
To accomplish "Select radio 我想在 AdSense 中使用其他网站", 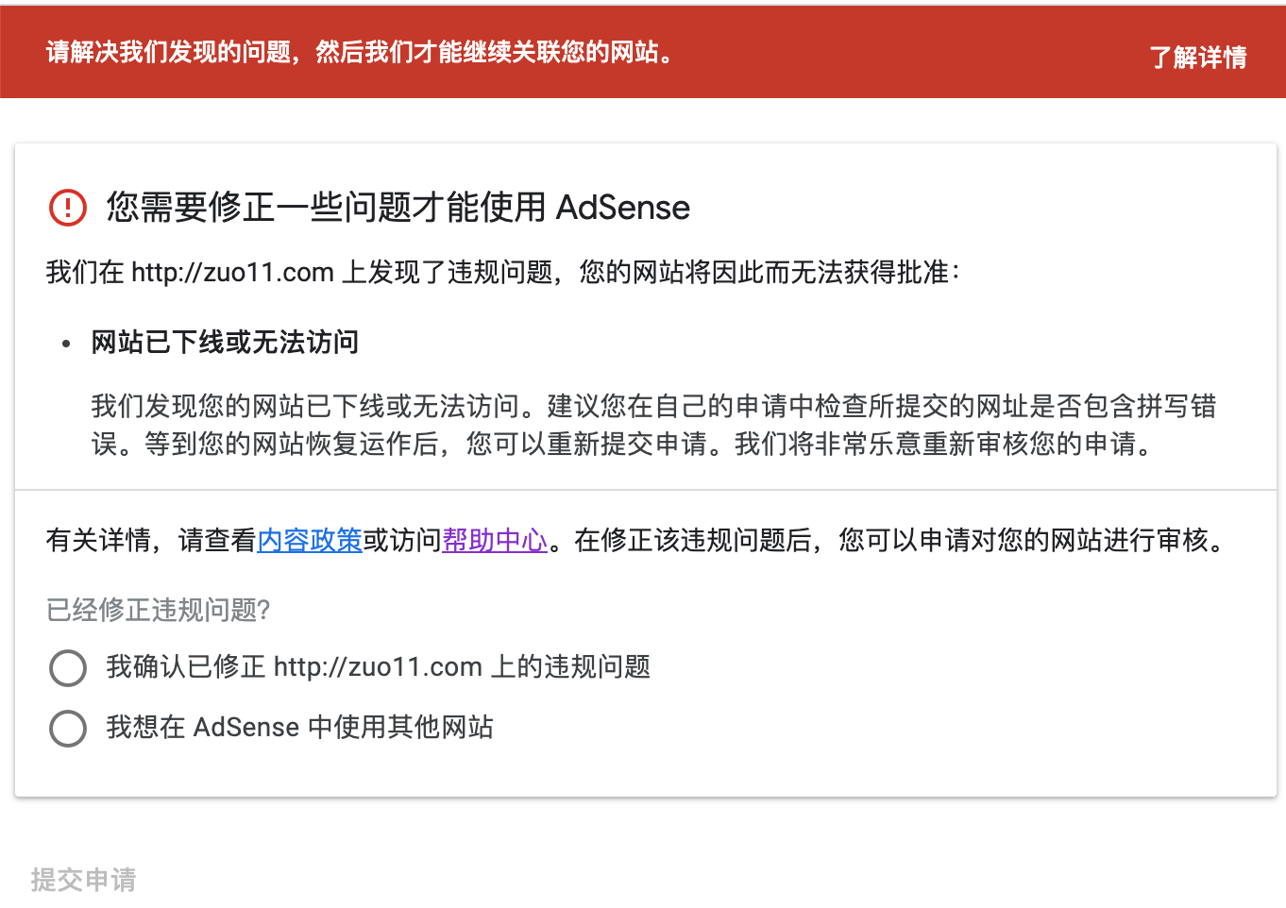I will coord(68,729).
